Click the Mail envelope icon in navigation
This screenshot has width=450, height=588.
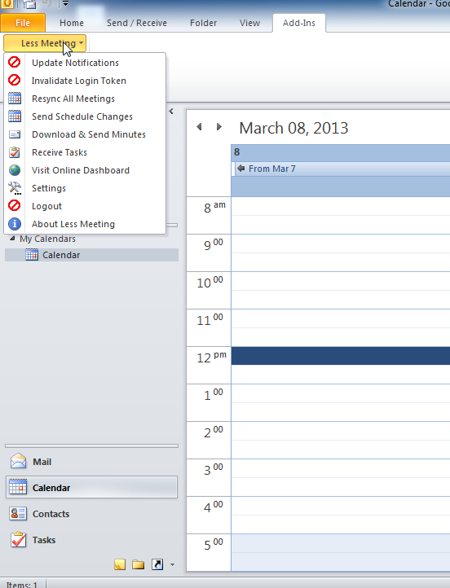18,462
